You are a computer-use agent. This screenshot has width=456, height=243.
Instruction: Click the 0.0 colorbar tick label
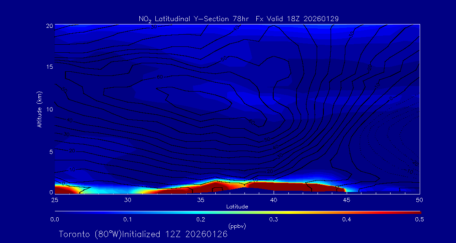click(x=55, y=219)
